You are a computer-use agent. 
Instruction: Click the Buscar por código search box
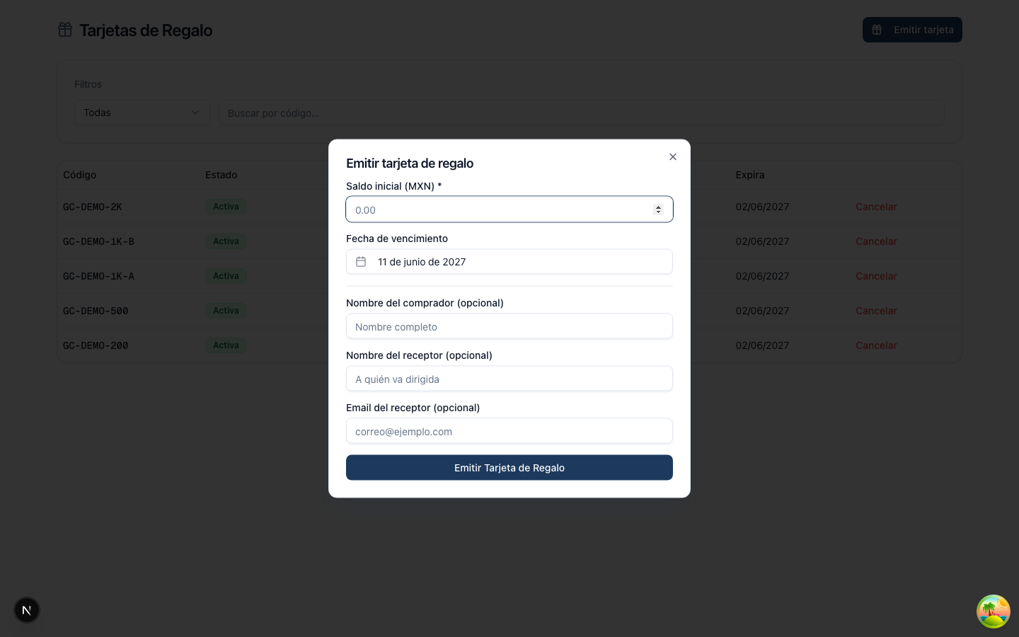click(582, 113)
